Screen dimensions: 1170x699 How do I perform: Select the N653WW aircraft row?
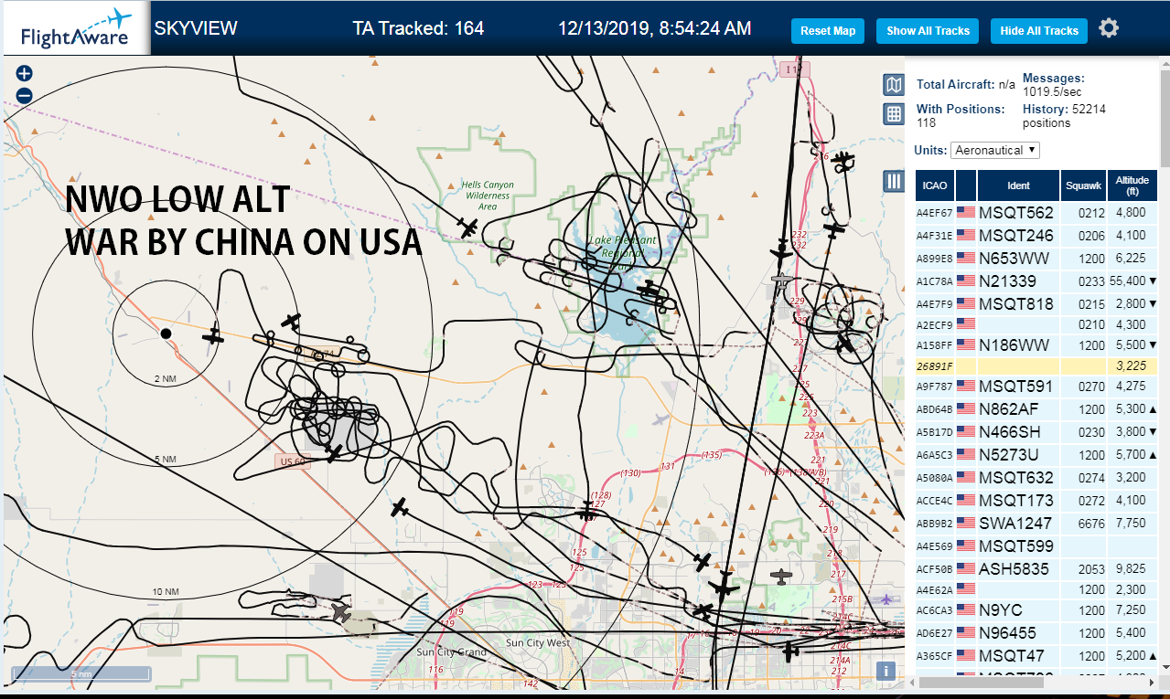[x=1037, y=259]
